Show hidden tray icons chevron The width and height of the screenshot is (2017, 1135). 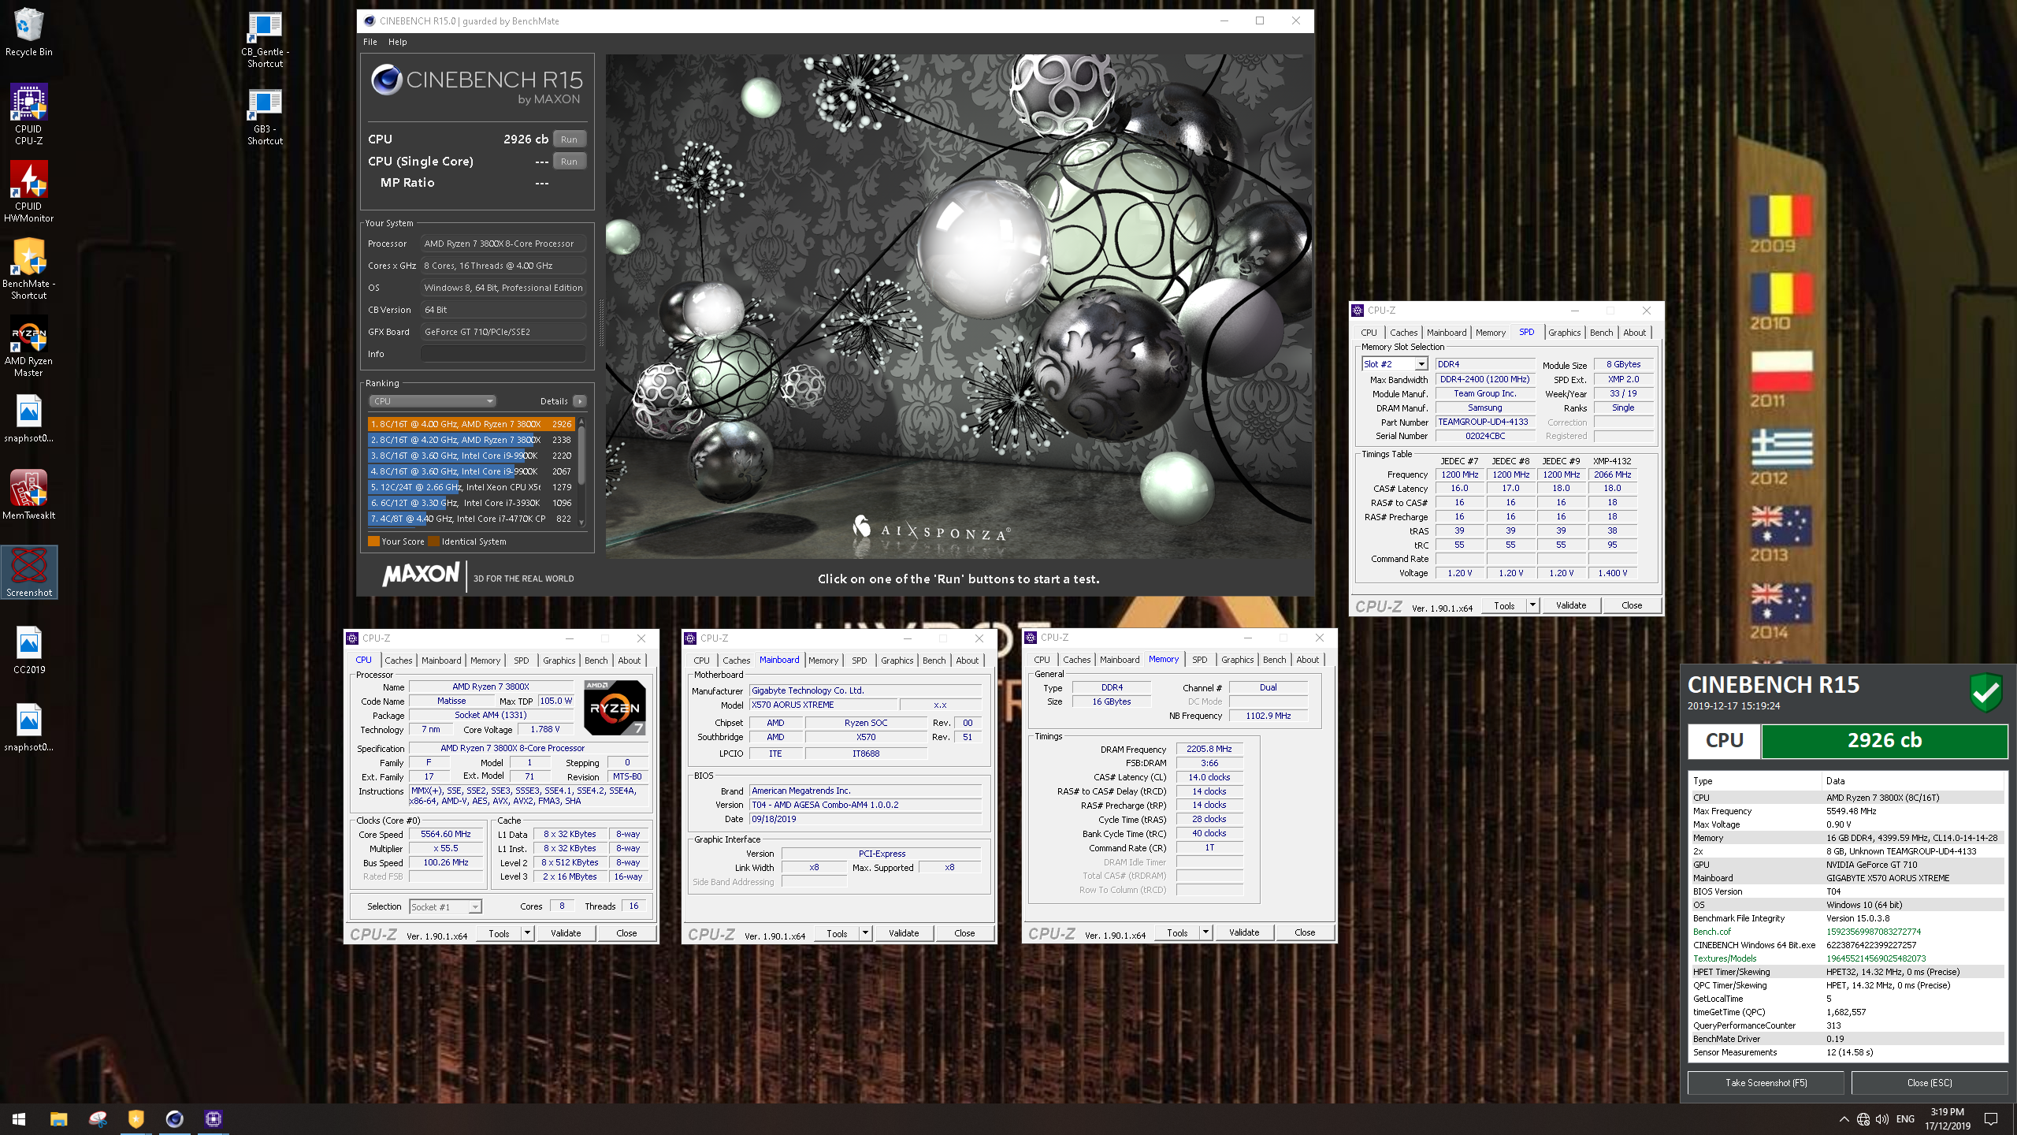tap(1844, 1119)
